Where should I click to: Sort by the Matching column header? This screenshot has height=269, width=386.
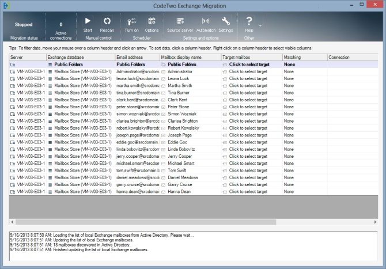tap(305, 58)
